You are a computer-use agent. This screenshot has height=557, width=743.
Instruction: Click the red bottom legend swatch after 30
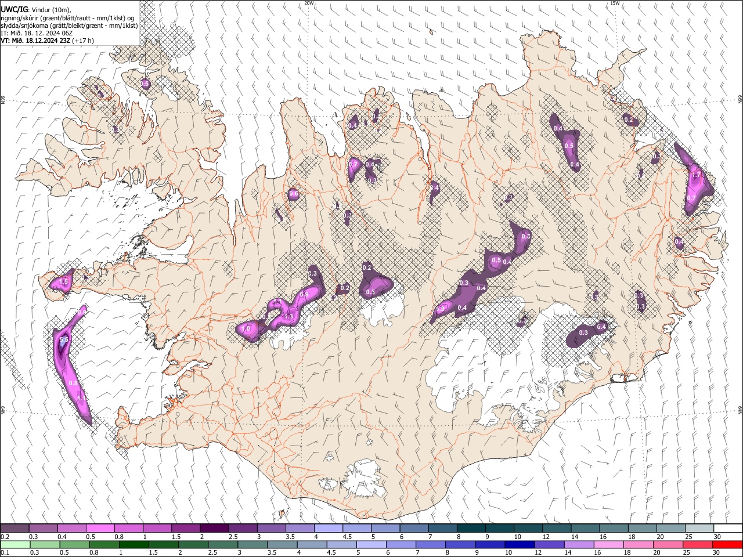(x=727, y=544)
